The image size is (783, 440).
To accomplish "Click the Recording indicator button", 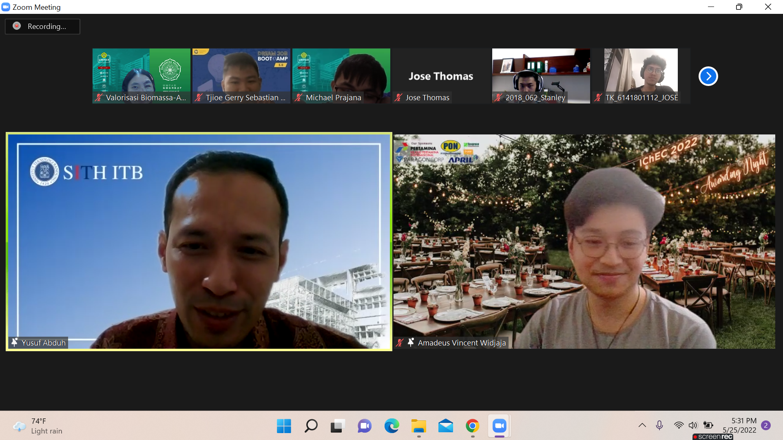I will coord(42,26).
